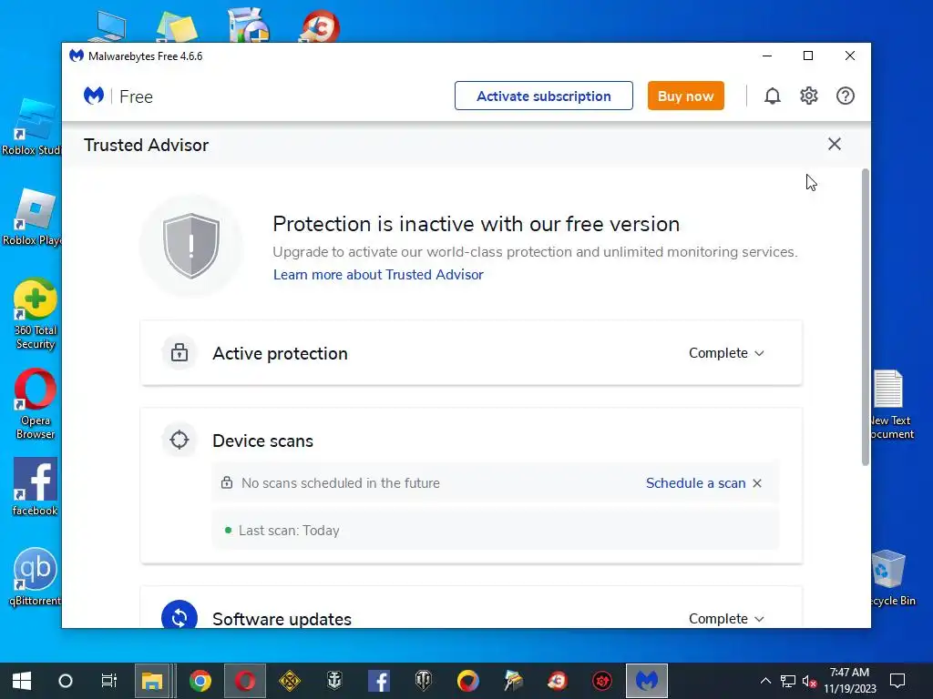Click the Device scans crosshair icon

click(179, 440)
